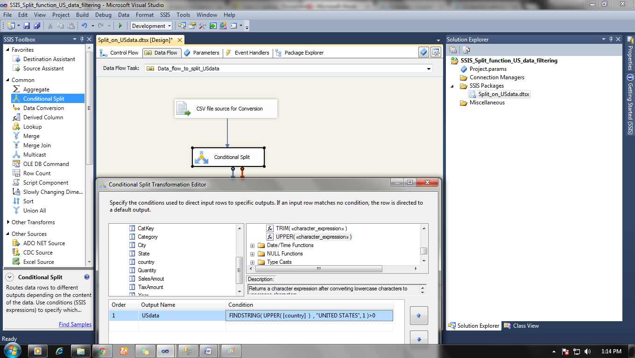Select the Multicast toolbox item
This screenshot has height=358, width=635.
[x=35, y=154]
